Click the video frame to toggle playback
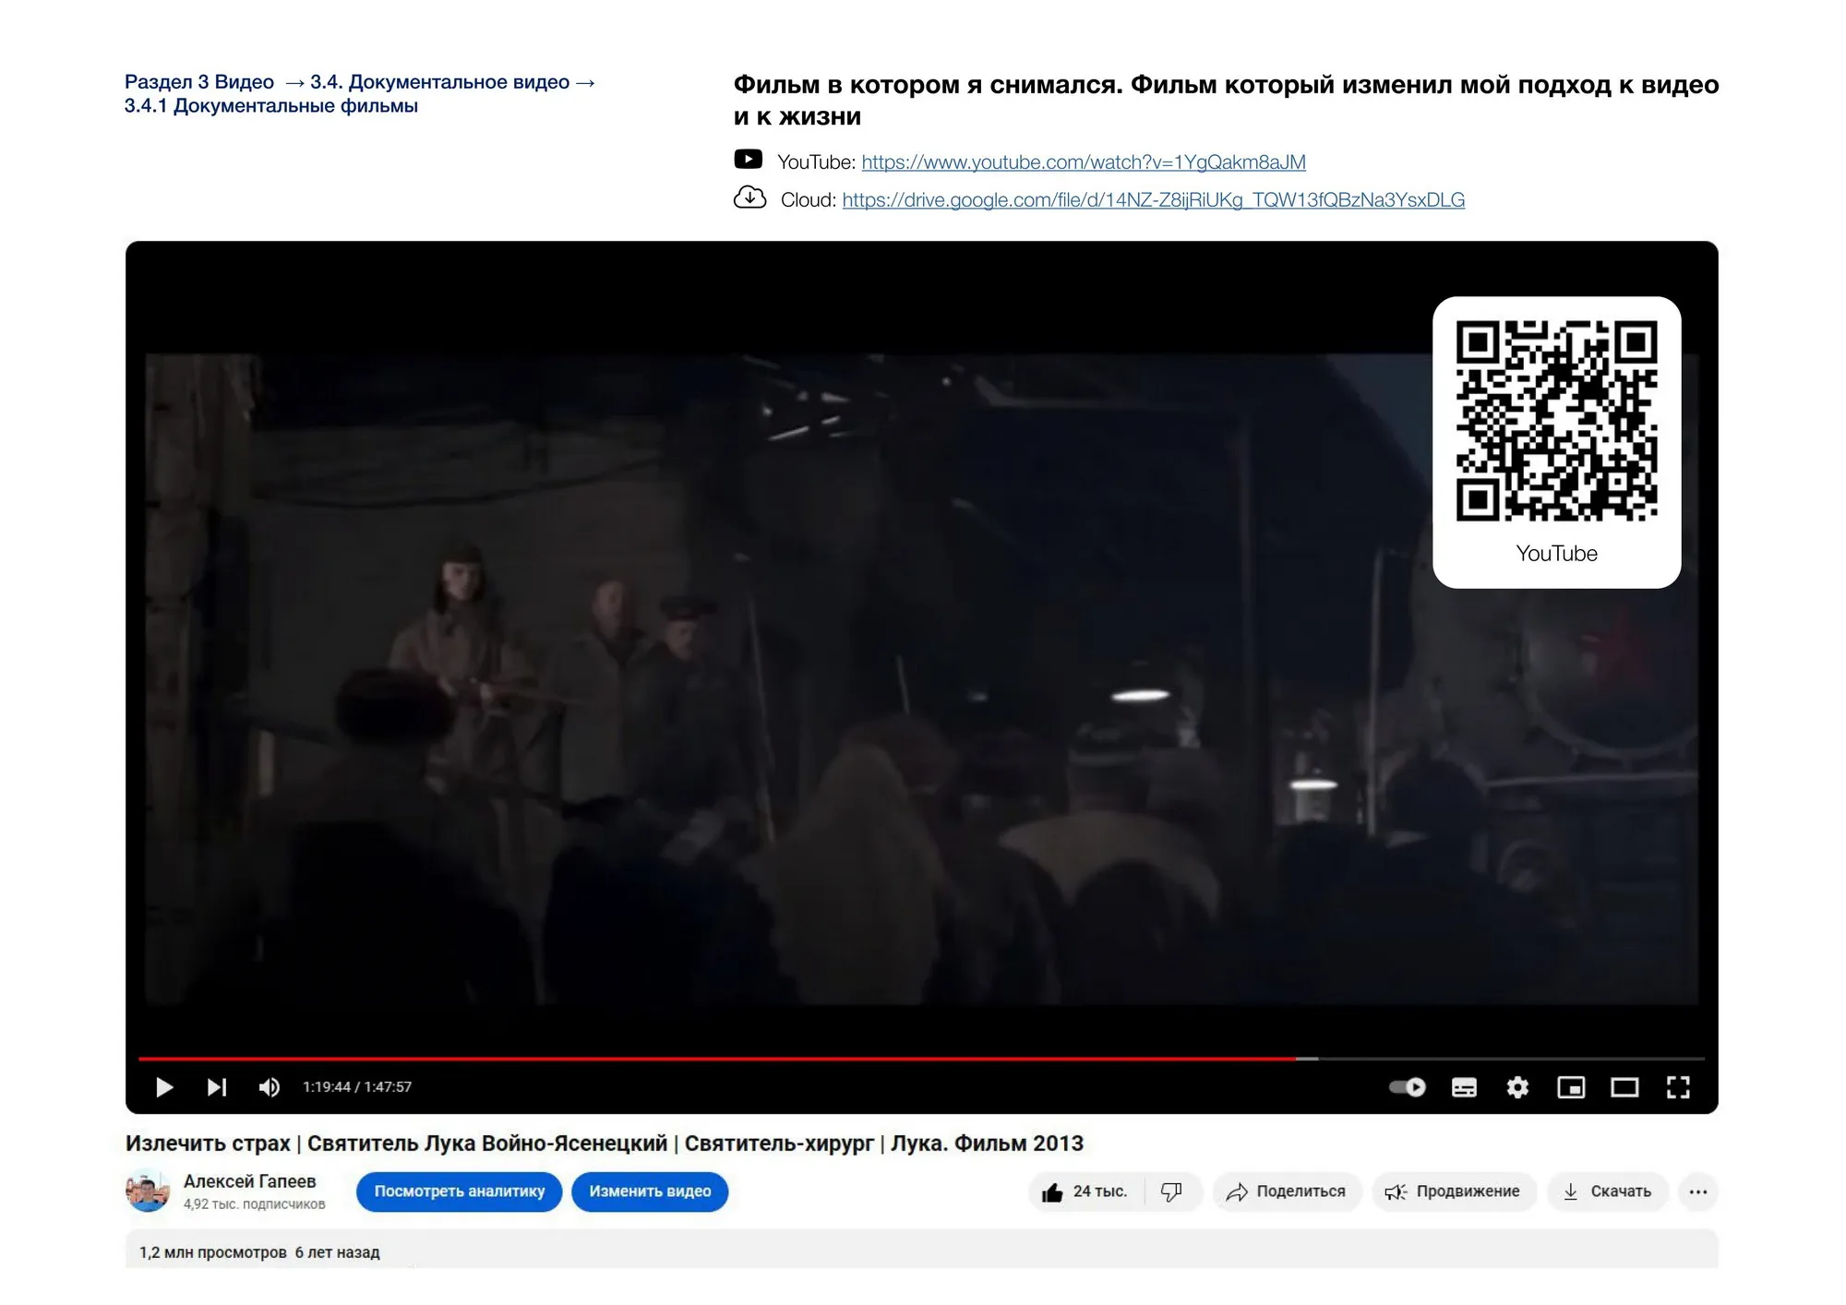 tap(921, 678)
